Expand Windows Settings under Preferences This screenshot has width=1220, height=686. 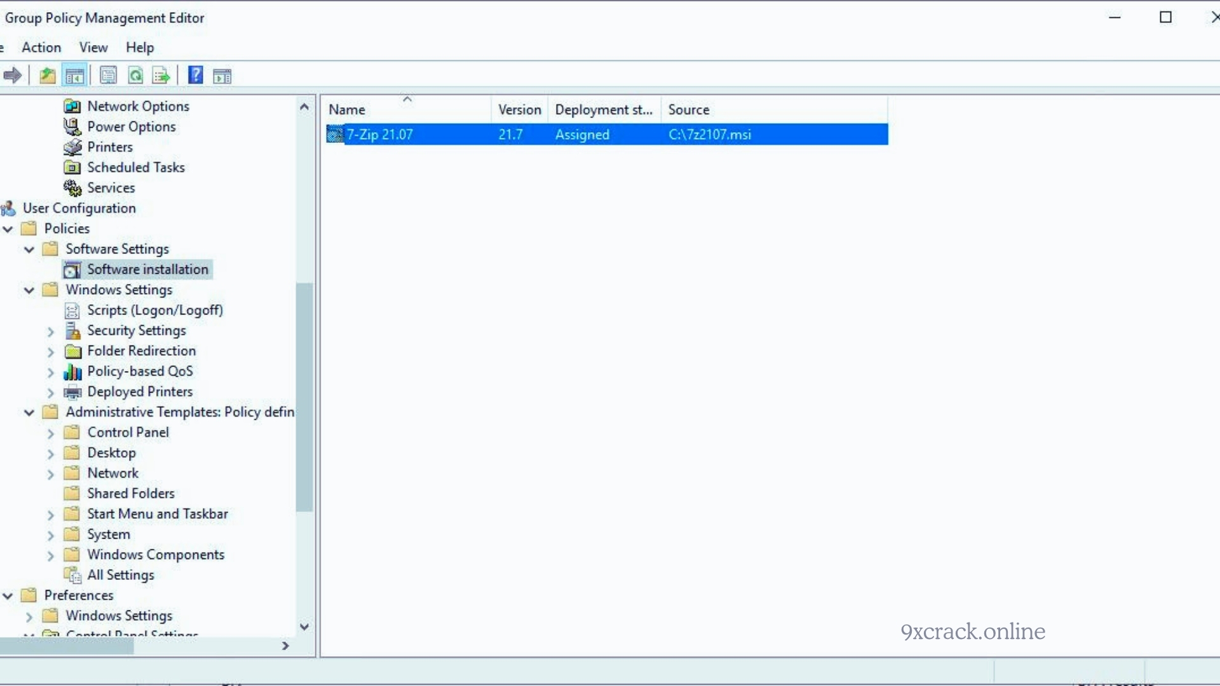click(x=29, y=616)
